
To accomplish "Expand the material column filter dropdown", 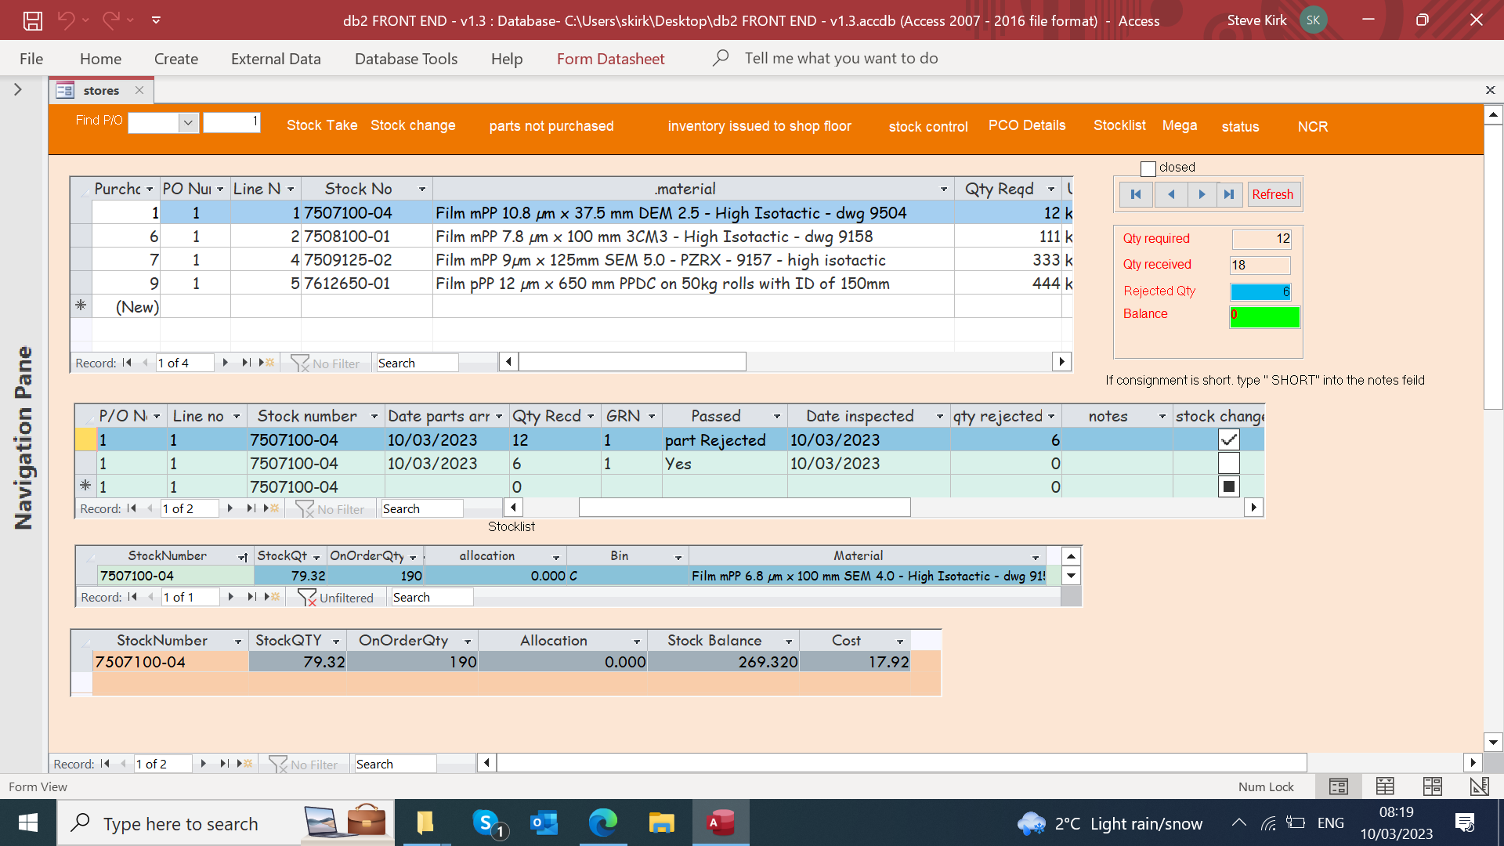I will pos(943,189).
